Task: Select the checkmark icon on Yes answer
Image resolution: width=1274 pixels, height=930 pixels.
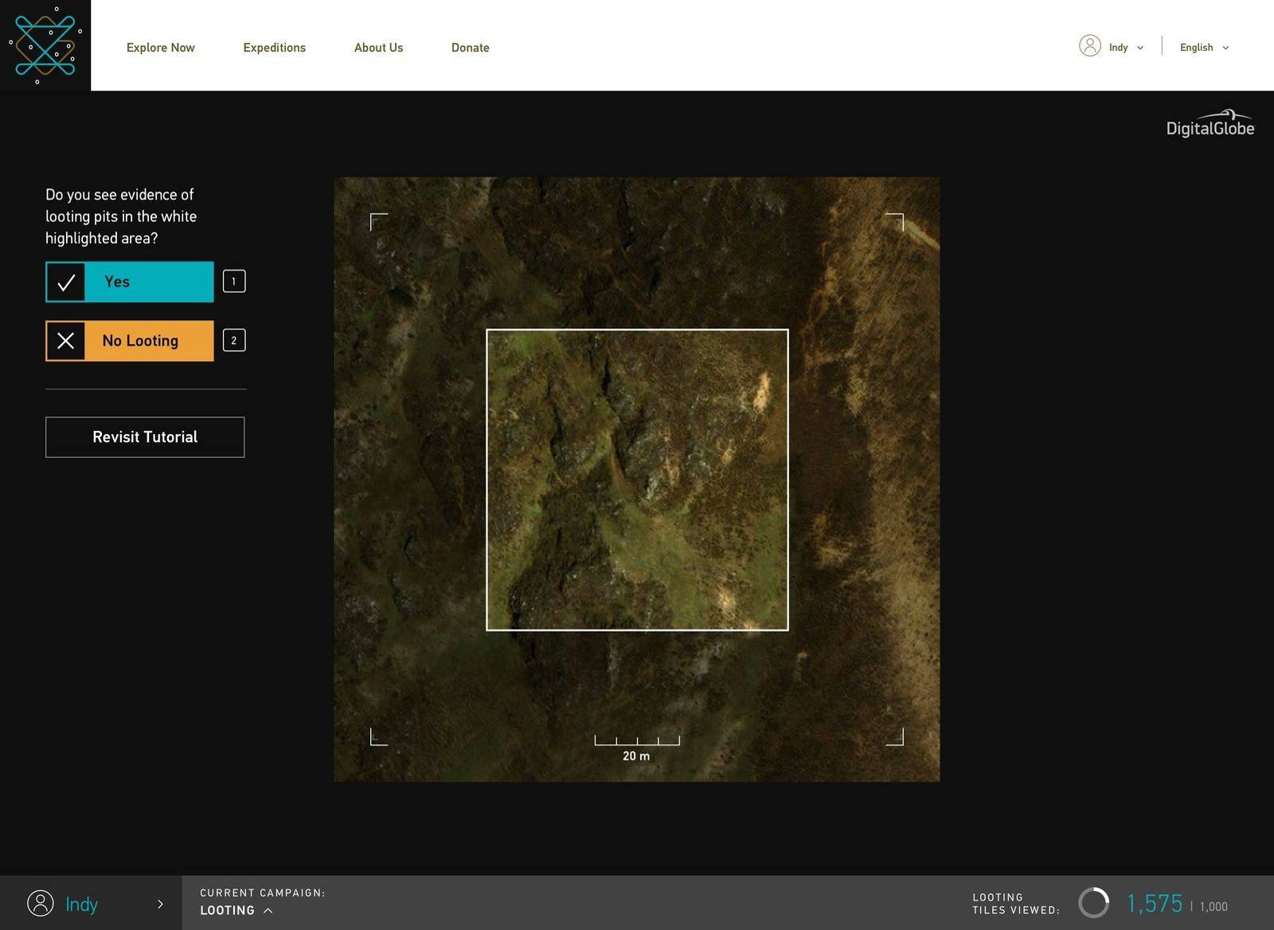Action: [65, 281]
